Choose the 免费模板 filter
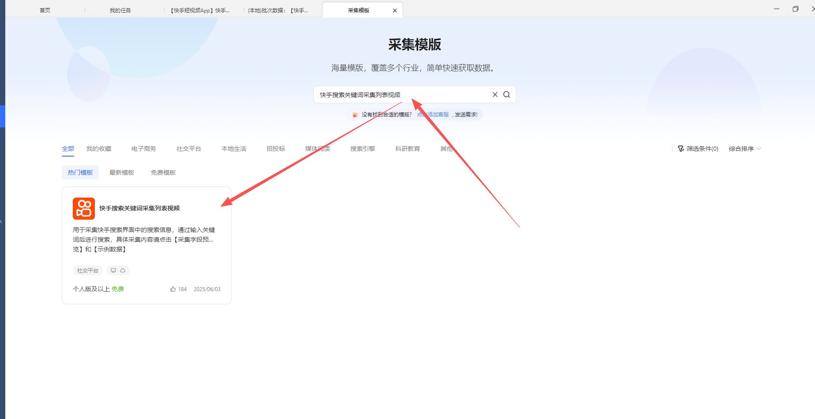Screen dimensions: 815x419 coord(163,172)
